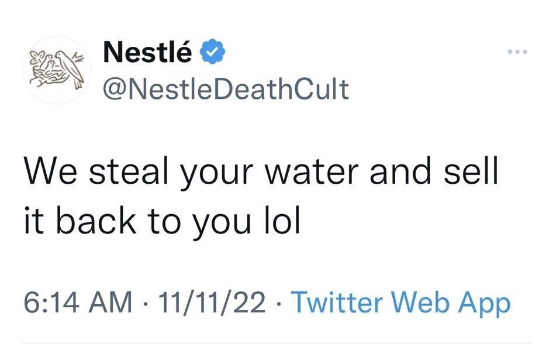Click the 6:14 AM timestamp
This screenshot has width=553, height=351.
coord(78,304)
